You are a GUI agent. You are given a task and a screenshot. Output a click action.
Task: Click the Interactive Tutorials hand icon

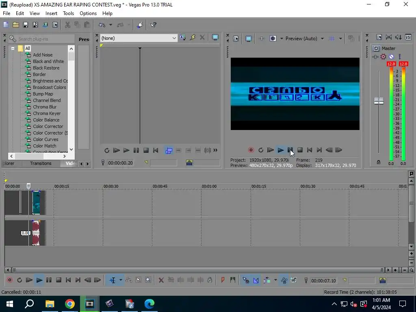point(140,25)
